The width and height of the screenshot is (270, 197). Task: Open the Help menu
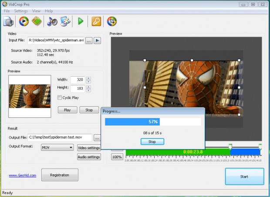pos(49,11)
